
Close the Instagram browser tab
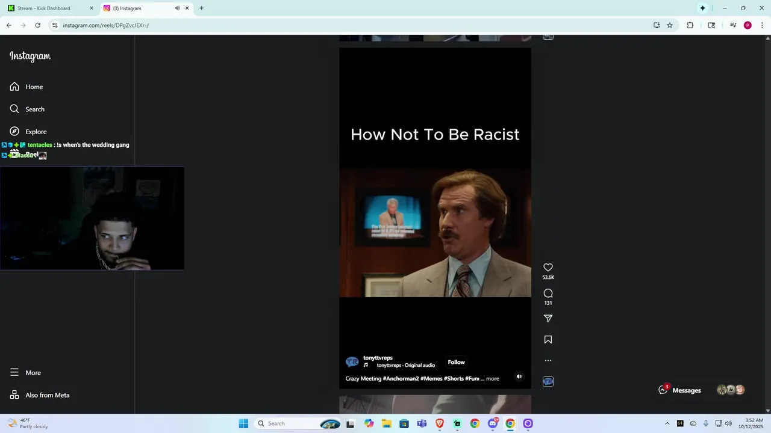click(187, 8)
